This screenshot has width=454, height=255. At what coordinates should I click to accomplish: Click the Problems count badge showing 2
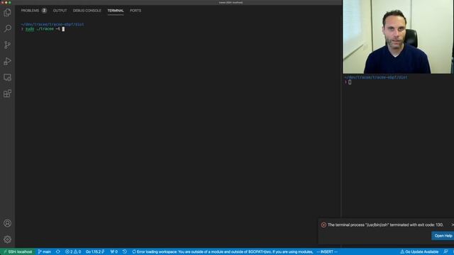(44, 11)
